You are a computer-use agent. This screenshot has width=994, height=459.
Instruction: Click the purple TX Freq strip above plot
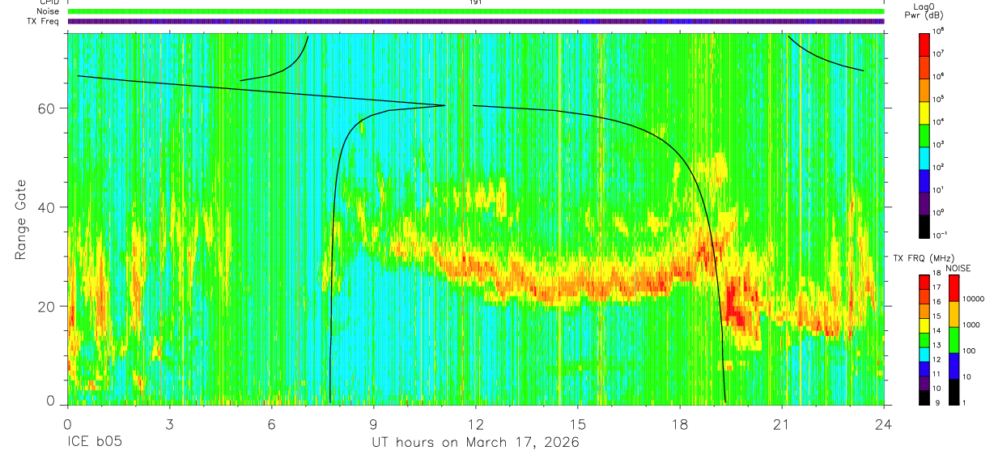click(476, 21)
